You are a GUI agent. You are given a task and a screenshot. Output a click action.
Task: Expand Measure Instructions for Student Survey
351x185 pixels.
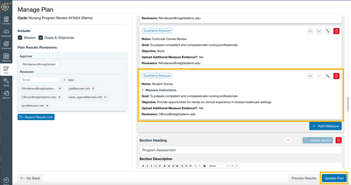point(159,90)
